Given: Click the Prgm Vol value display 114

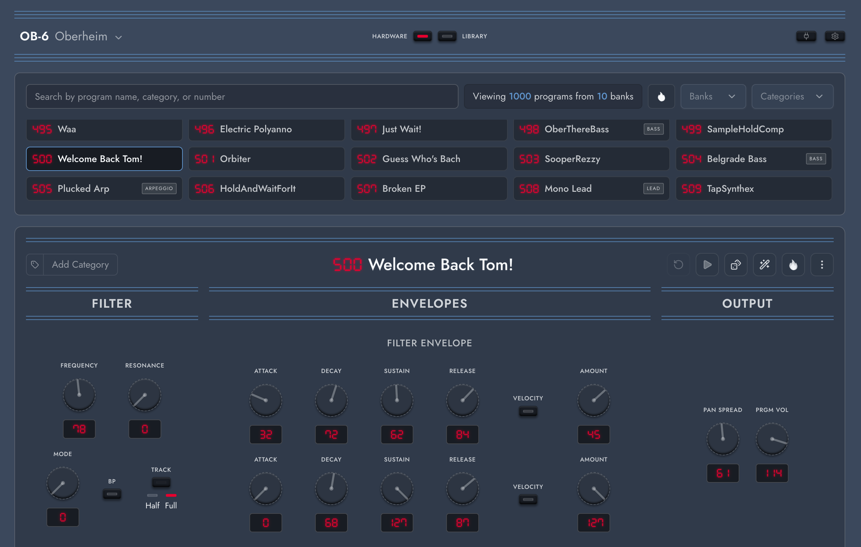Looking at the screenshot, I should click(x=771, y=473).
